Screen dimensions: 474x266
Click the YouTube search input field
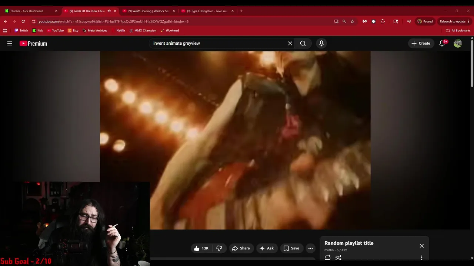[218, 43]
